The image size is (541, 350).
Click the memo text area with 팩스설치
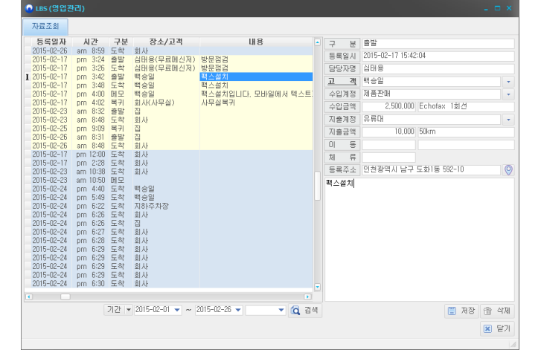pos(420,239)
